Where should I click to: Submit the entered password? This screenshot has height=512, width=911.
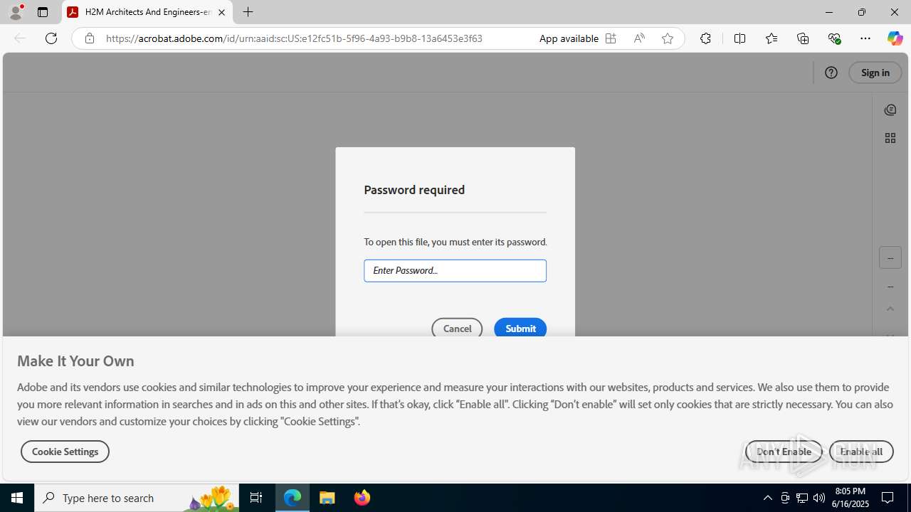click(520, 329)
